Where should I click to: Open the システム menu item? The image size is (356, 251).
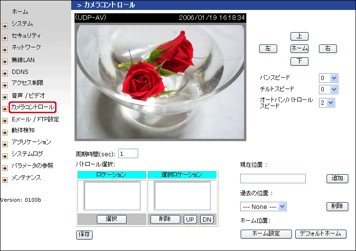pos(22,24)
